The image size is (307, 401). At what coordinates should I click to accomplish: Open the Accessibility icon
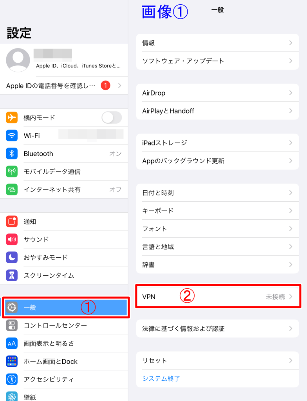coord(12,379)
